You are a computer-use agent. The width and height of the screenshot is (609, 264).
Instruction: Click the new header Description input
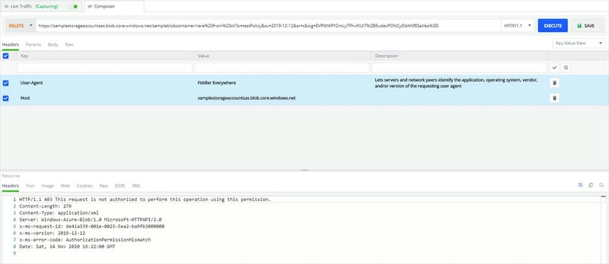[x=460, y=67]
